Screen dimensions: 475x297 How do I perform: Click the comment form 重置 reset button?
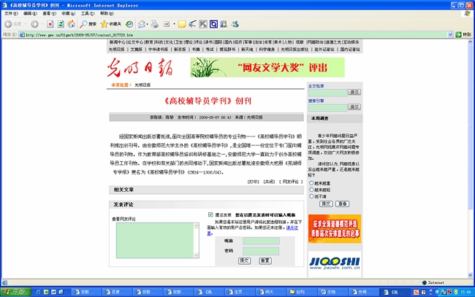coord(265,261)
